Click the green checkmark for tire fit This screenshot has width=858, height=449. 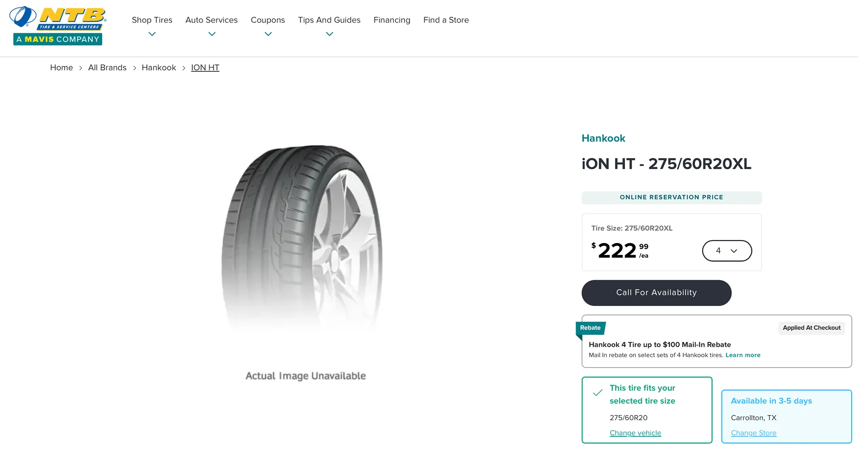point(597,392)
